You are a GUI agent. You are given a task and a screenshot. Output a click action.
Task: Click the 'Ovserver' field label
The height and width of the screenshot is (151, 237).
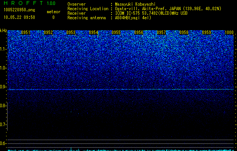pyautogui.click(x=76, y=4)
